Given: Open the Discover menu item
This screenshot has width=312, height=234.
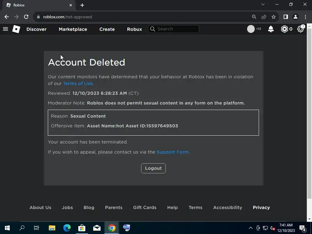Looking at the screenshot, I should 37,29.
